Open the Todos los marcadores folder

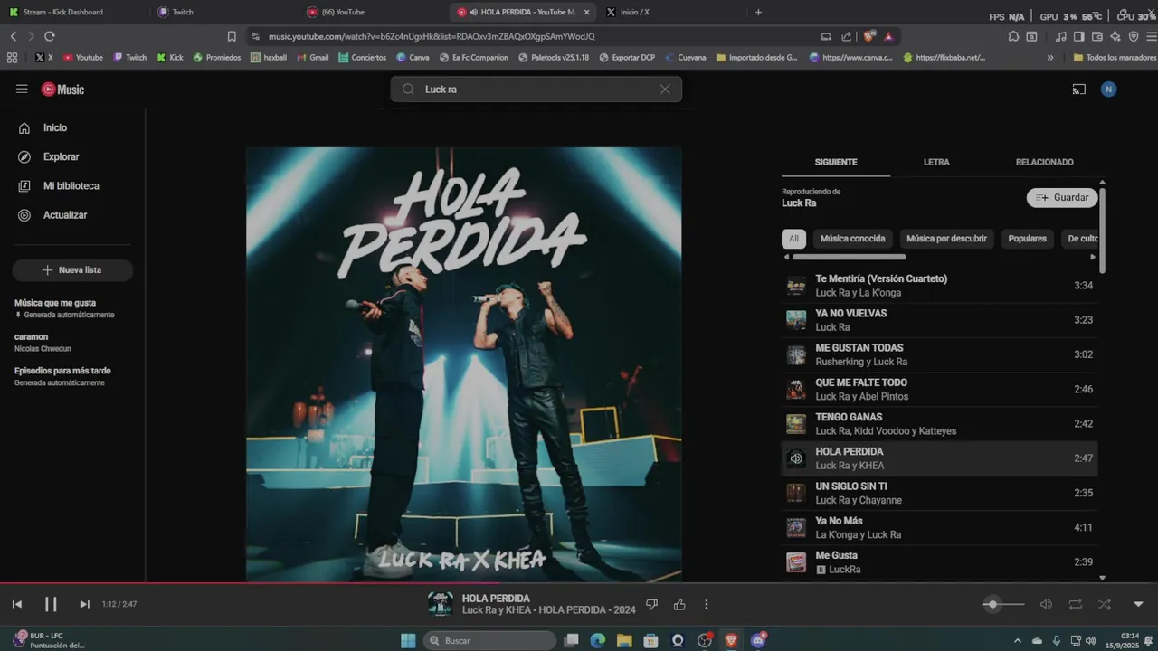[x=1115, y=57]
